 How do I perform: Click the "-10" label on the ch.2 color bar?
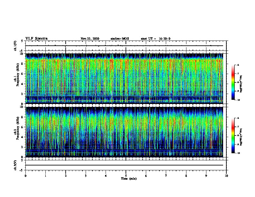coord(238,153)
